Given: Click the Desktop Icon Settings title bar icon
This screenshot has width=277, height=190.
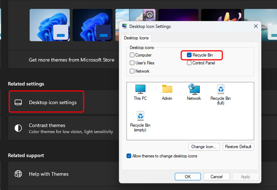Looking at the screenshot, I should 124,26.
